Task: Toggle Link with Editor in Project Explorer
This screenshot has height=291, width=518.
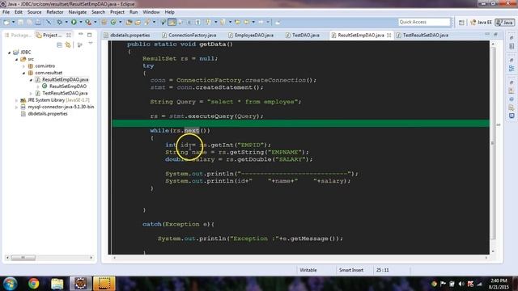Action: coord(68,45)
